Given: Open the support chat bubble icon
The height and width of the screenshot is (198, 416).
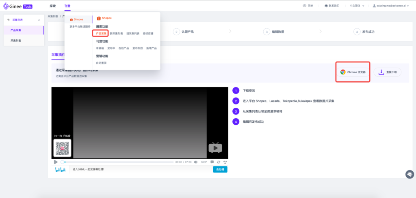Looking at the screenshot, I should [409, 174].
